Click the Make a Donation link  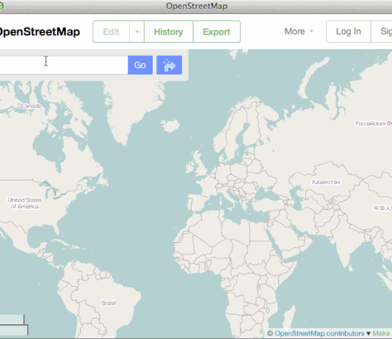pos(382,333)
